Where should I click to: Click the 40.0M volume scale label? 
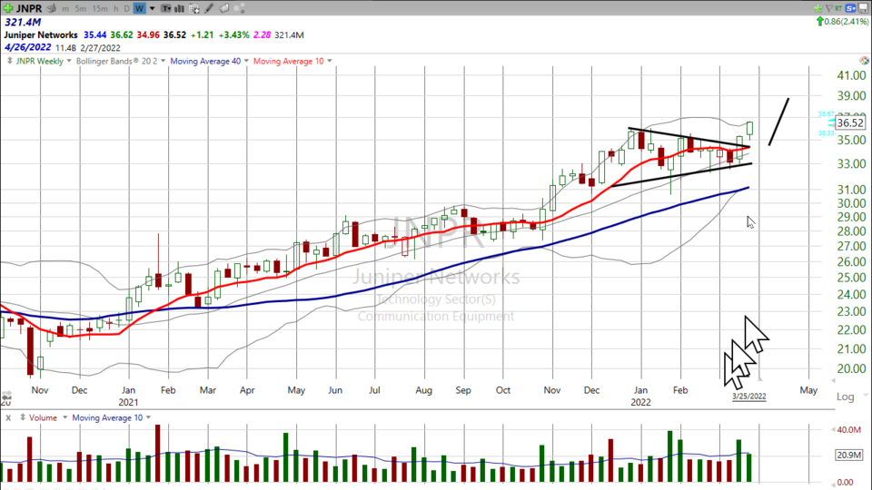pyautogui.click(x=848, y=430)
